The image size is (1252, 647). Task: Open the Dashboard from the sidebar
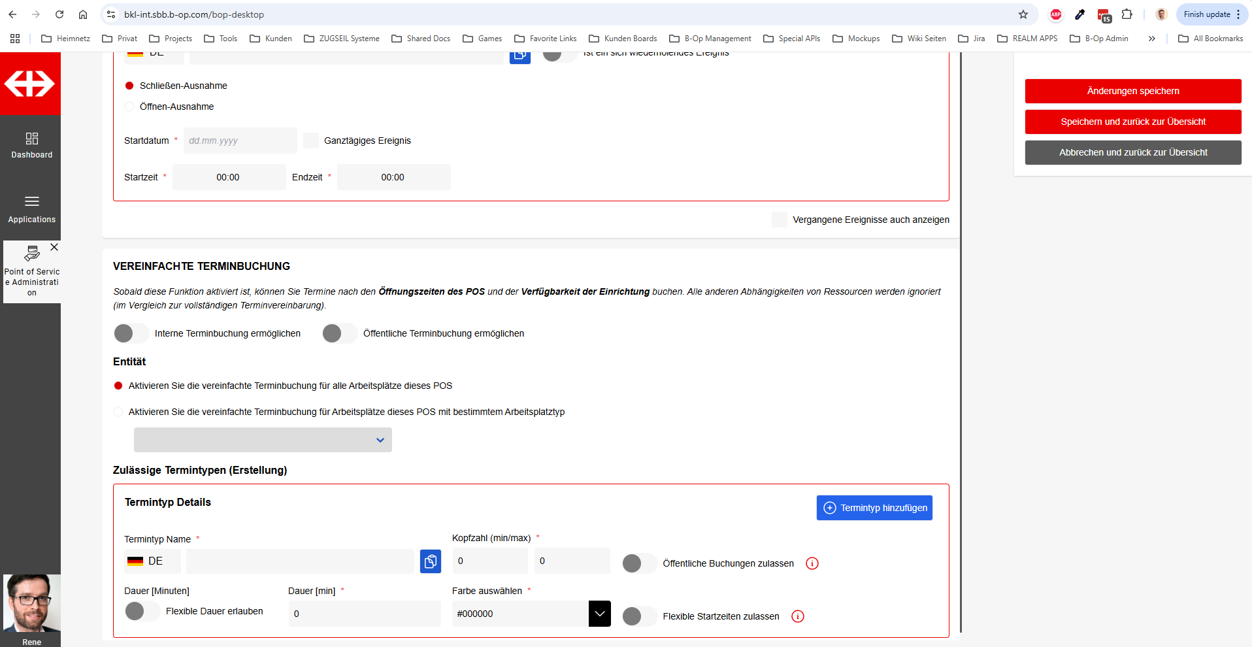tap(31, 145)
